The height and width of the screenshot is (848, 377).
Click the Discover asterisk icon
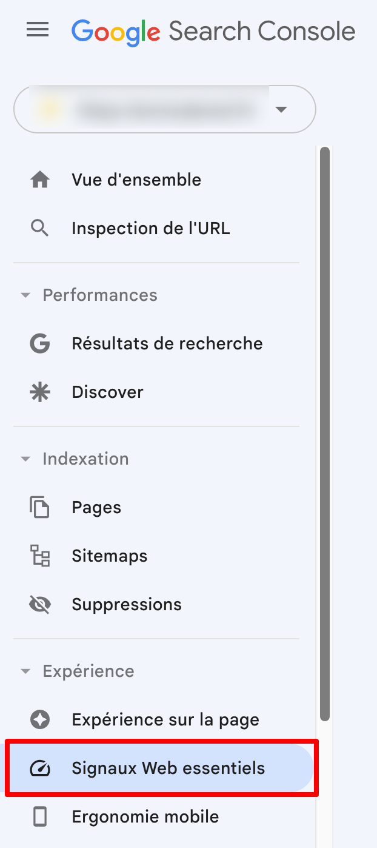click(39, 392)
